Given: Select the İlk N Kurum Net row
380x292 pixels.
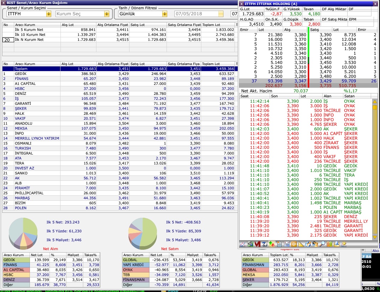Looking at the screenshot, I should point(120,40).
